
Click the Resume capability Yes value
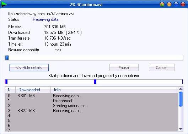58,50
